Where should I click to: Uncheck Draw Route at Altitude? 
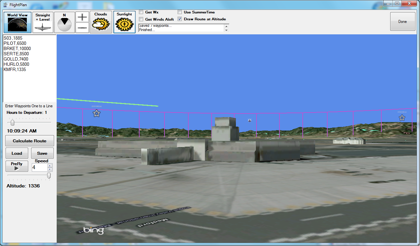(180, 19)
